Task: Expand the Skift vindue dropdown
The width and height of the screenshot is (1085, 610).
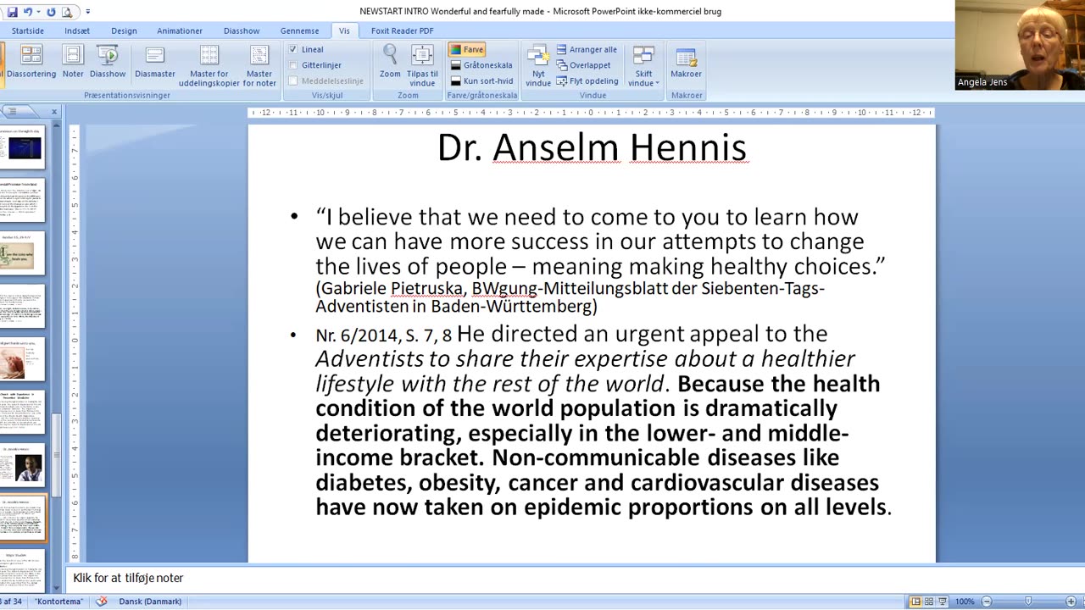Action: click(643, 66)
